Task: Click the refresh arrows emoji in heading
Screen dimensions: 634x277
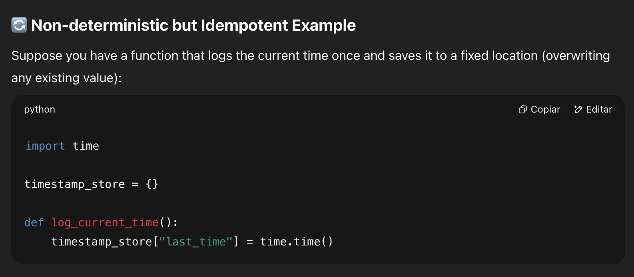Action: tap(19, 25)
